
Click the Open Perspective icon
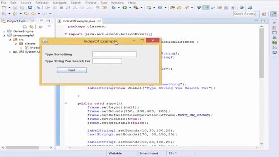pyautogui.click(x=264, y=14)
